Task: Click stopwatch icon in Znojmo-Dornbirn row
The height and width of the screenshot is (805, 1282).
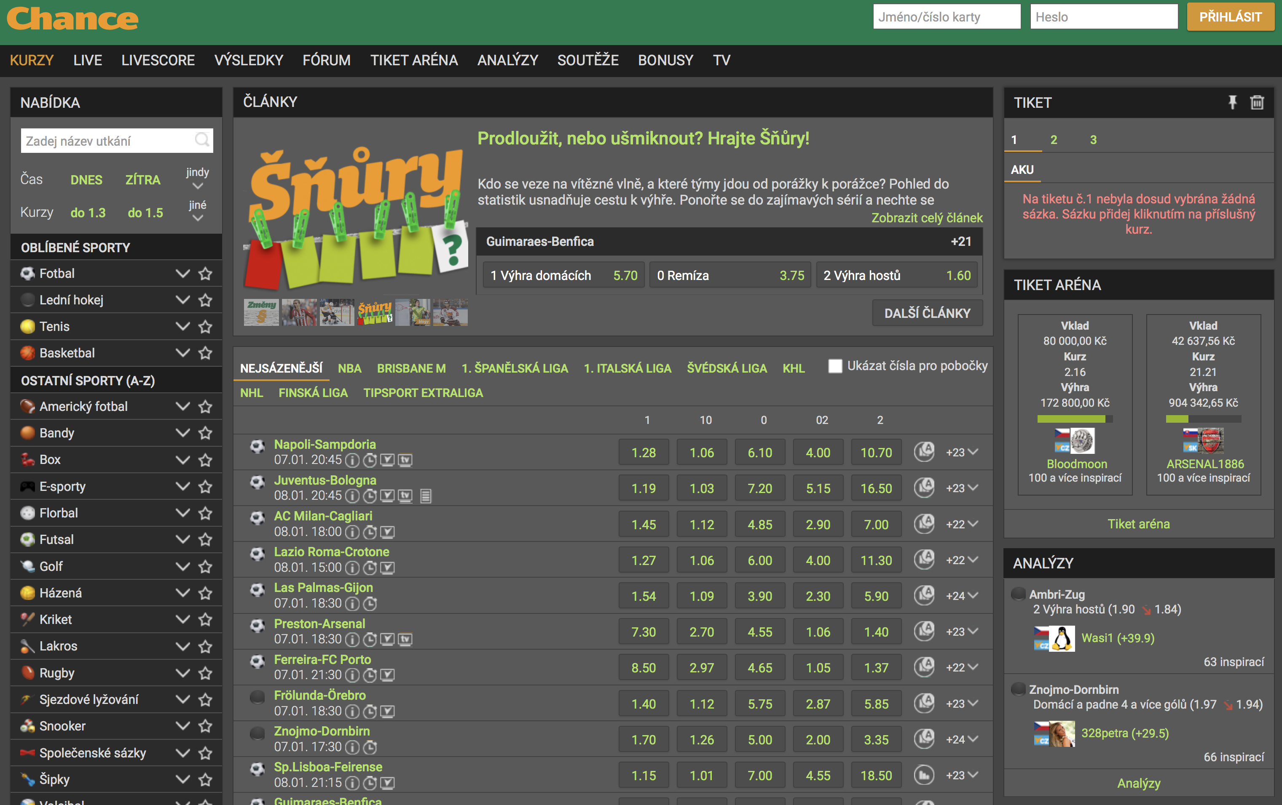Action: [370, 747]
